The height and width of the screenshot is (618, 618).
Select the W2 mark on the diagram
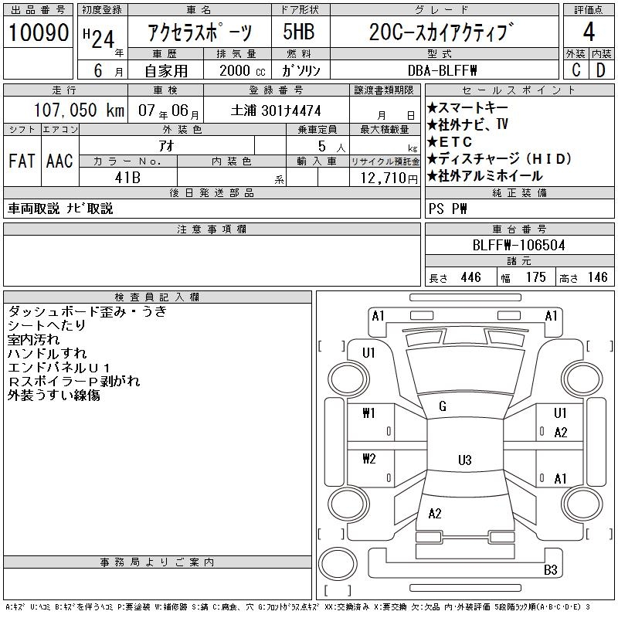tap(369, 459)
